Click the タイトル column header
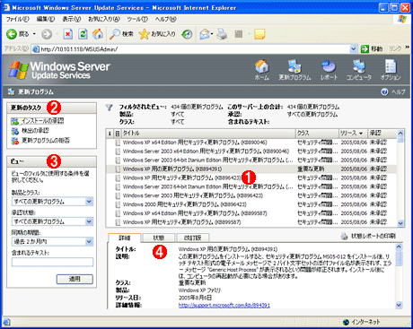 (x=208, y=134)
